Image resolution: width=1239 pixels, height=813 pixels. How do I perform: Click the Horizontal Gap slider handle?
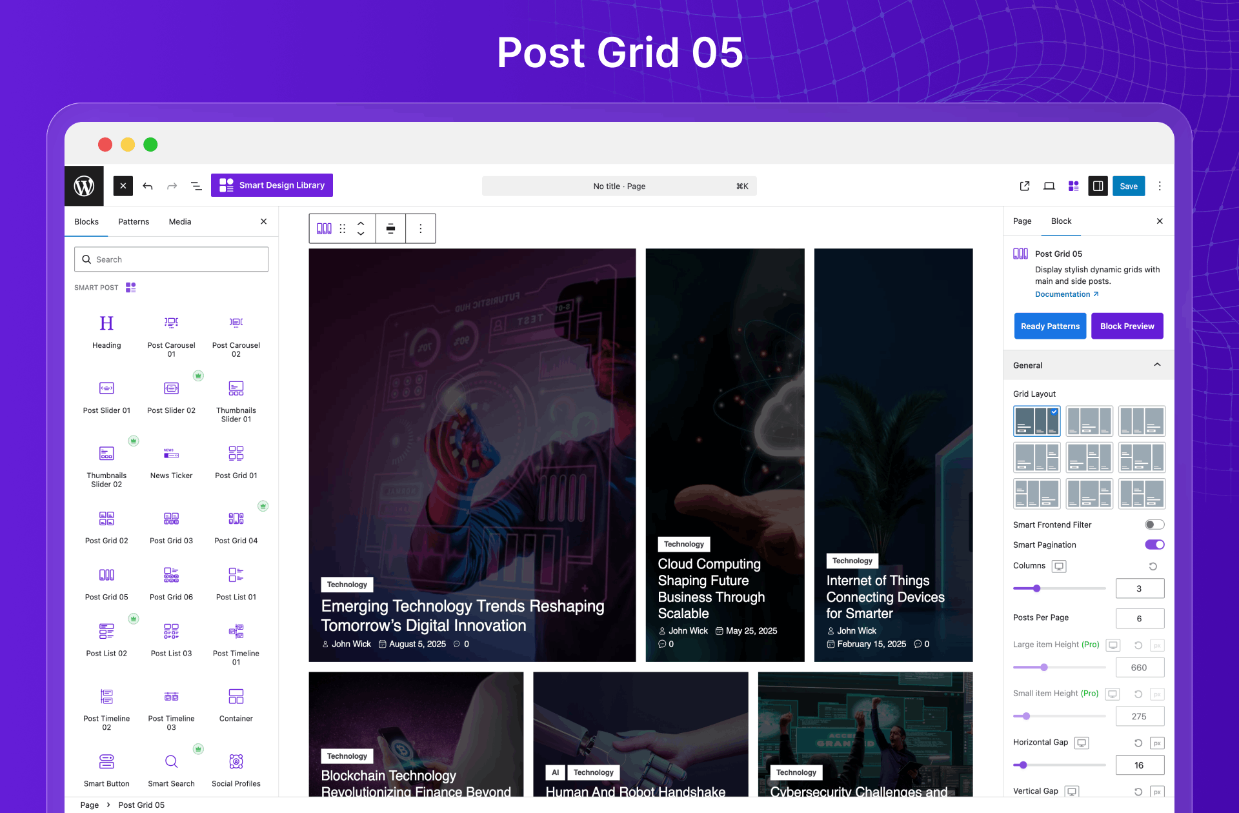pyautogui.click(x=1023, y=765)
